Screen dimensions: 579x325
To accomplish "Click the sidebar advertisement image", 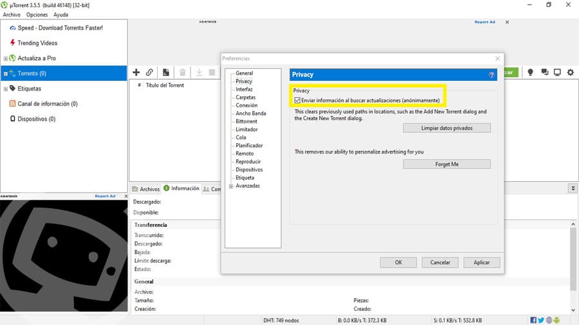I will click(x=64, y=256).
